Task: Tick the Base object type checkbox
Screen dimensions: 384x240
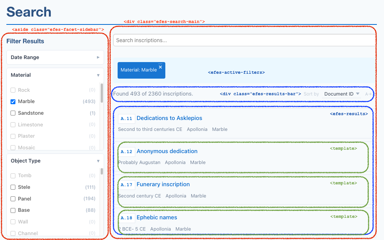Action: 13,210
